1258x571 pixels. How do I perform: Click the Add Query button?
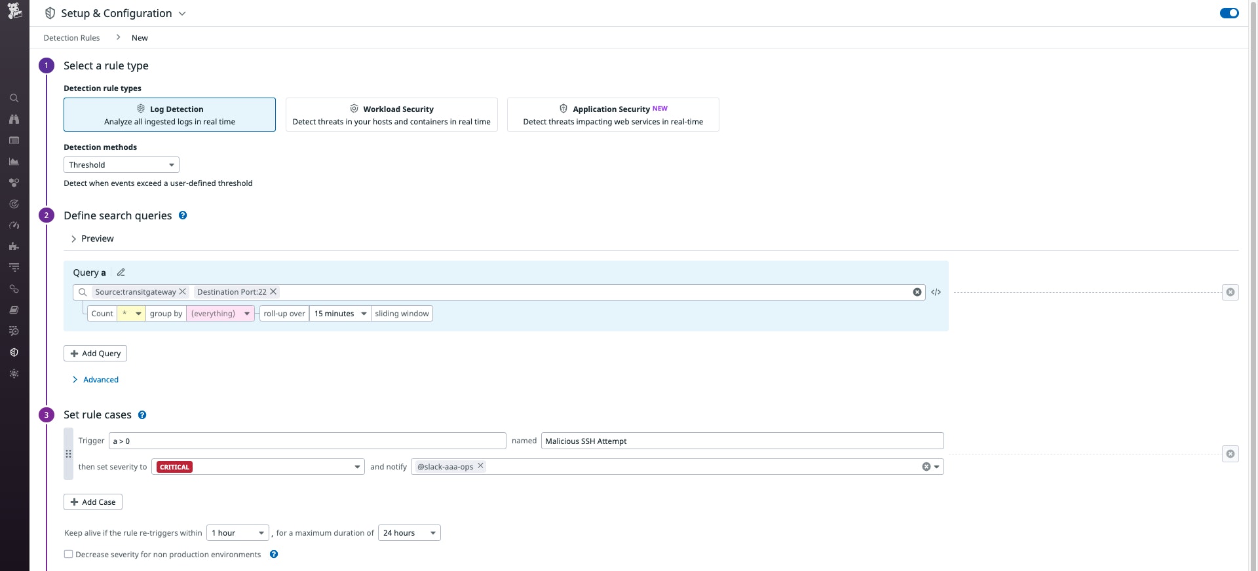click(x=95, y=354)
